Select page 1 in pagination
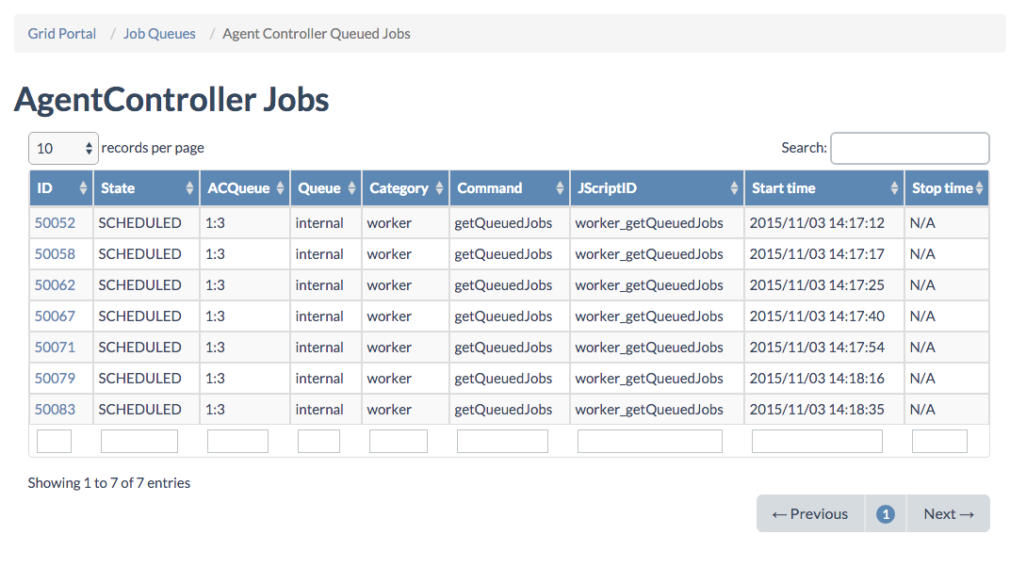Viewport: 1010px width, 567px height. 885,513
